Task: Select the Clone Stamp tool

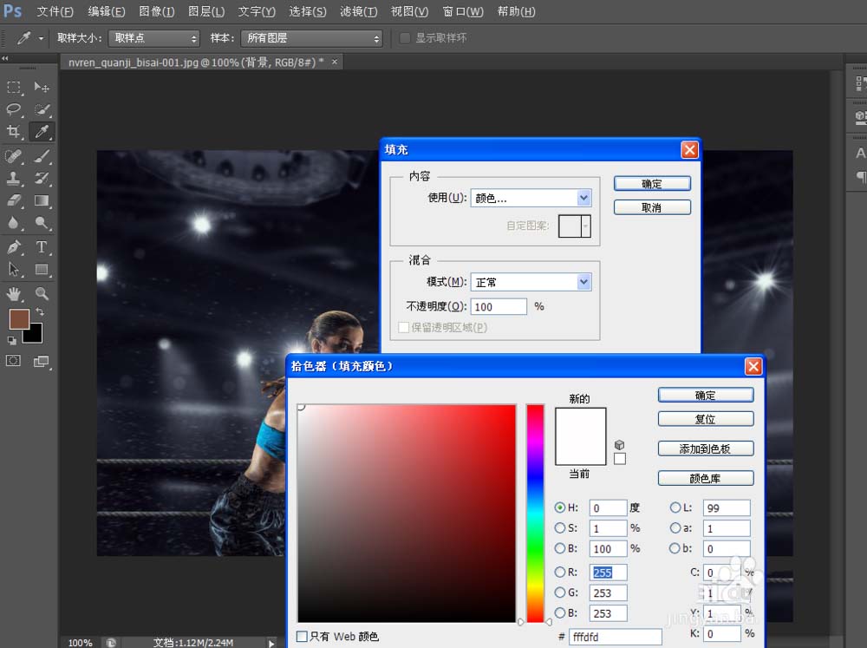Action: pos(12,178)
